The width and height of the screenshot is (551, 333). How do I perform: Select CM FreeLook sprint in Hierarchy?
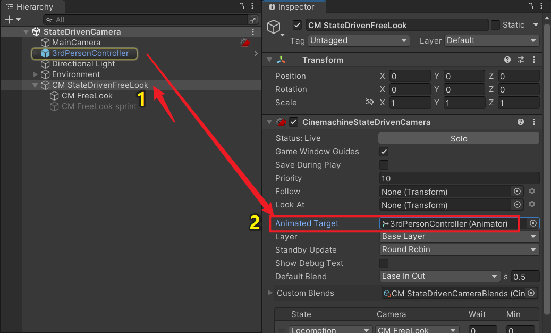(x=99, y=106)
